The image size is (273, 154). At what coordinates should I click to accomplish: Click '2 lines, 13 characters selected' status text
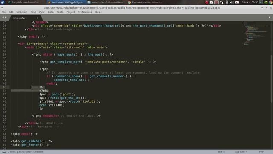pyautogui.click(x=25, y=152)
